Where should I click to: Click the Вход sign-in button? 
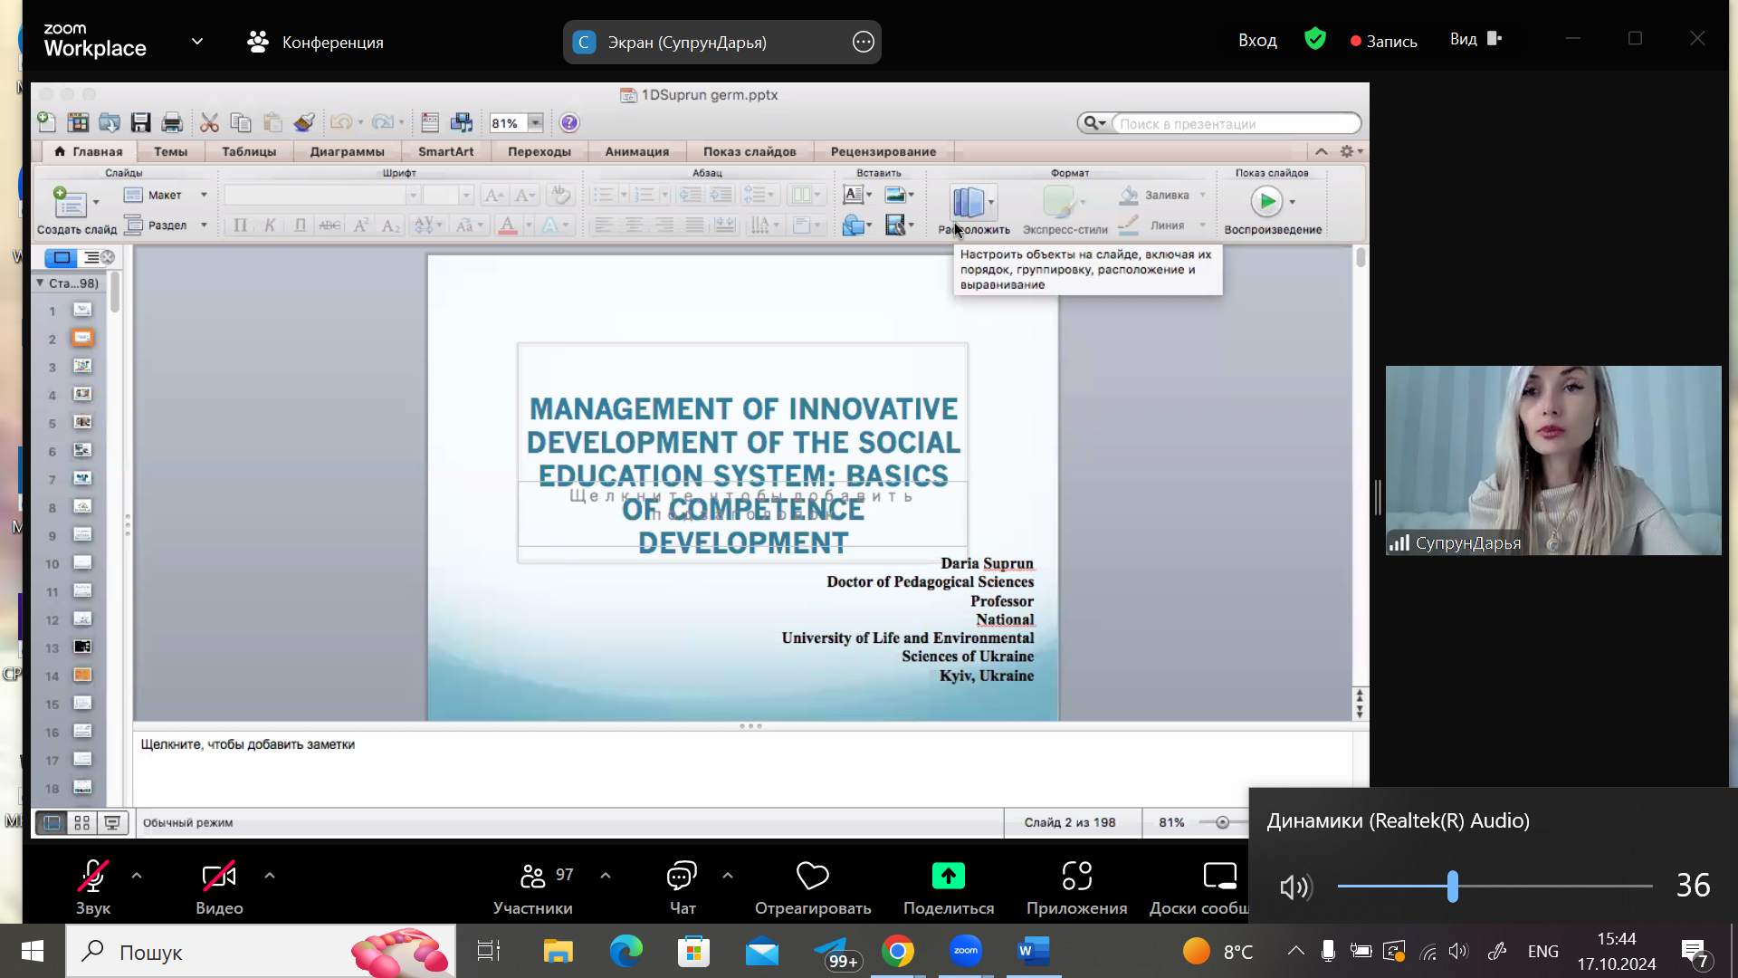coord(1257,41)
